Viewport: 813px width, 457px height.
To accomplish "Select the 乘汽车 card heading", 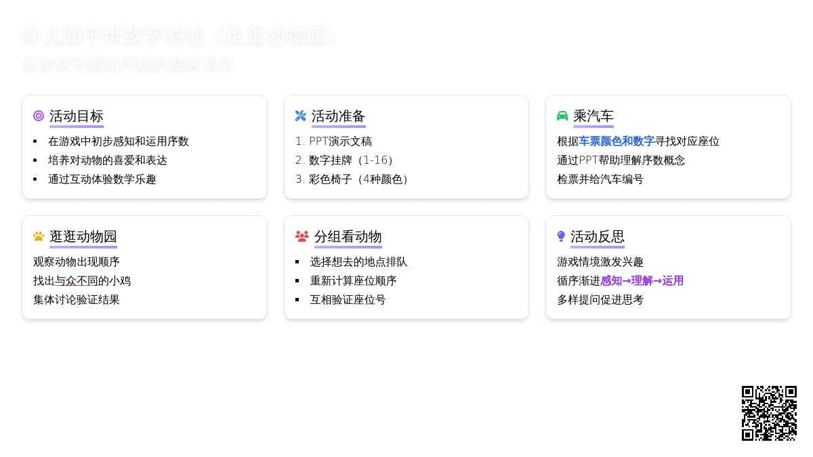I will [593, 116].
